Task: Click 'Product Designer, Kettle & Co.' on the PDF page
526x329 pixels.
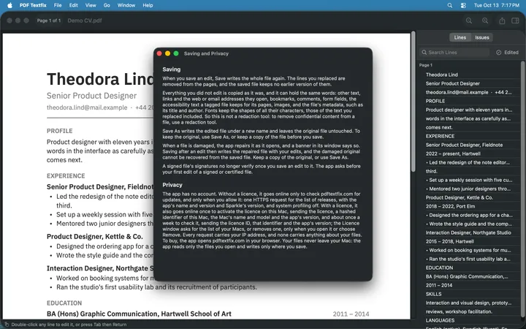Action: click(94, 236)
